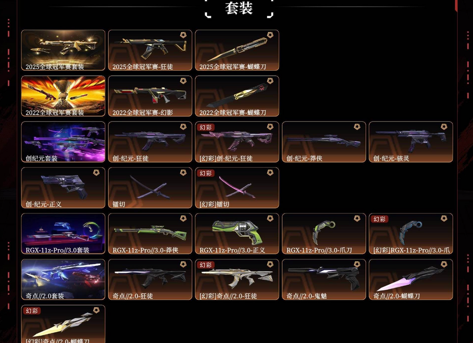Click the 2025全球冠军赛-蝴蝶刀 knife card
473x343 pixels.
coord(237,50)
